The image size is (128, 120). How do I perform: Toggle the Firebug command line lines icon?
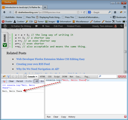tap(21, 77)
